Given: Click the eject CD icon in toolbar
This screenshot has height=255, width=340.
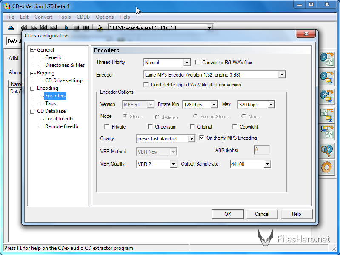Looking at the screenshot, I should pos(11,28).
